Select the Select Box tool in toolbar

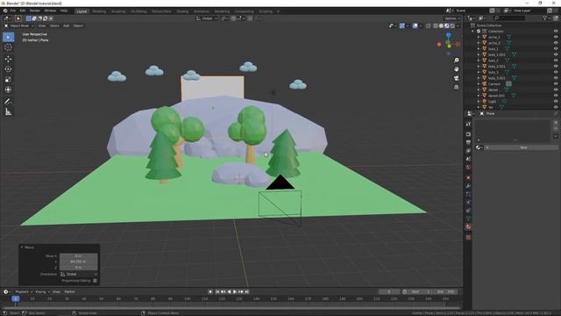pos(8,37)
